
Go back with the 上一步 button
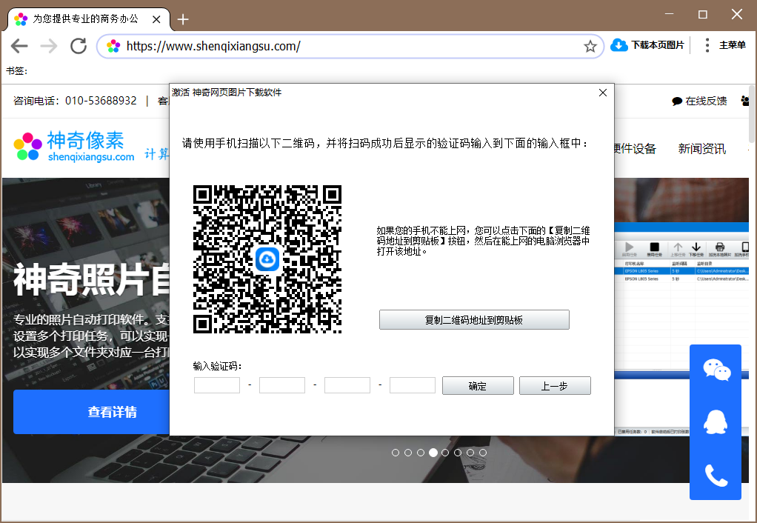555,386
